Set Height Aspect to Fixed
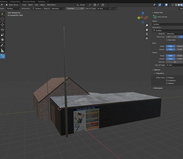Image resolution: width=183 pixels, height=159 pixels. pos(179,59)
